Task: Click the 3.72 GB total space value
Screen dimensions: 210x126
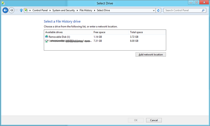Action: click(134, 37)
